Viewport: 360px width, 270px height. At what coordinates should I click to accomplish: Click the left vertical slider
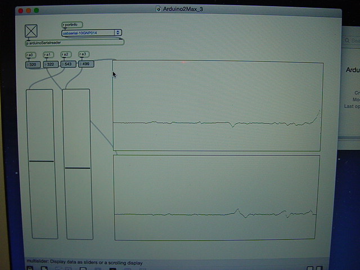click(42, 164)
